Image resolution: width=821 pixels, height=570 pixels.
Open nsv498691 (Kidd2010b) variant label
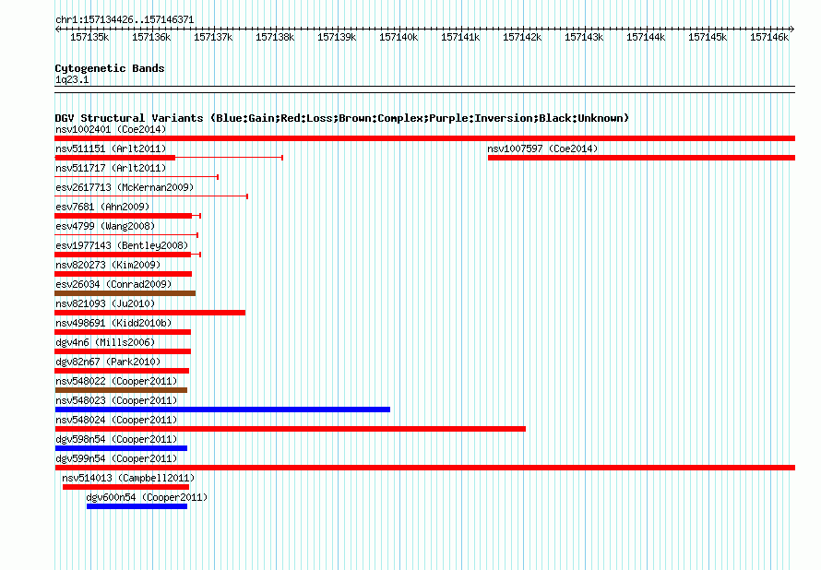tap(113, 323)
